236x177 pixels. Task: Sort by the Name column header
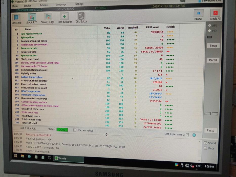[28, 29]
